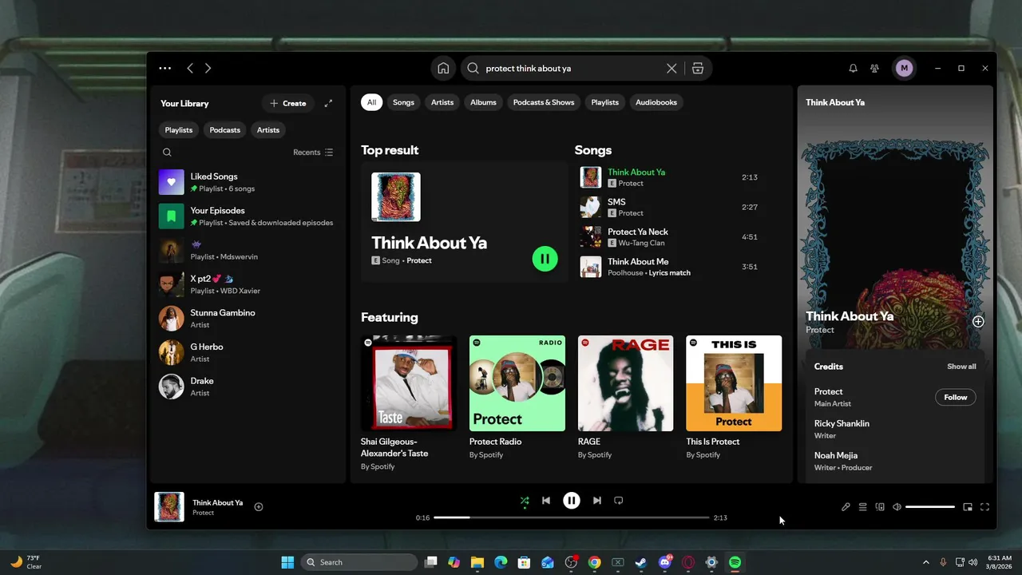Open the user profile avatar menu
1022x575 pixels.
pyautogui.click(x=904, y=69)
